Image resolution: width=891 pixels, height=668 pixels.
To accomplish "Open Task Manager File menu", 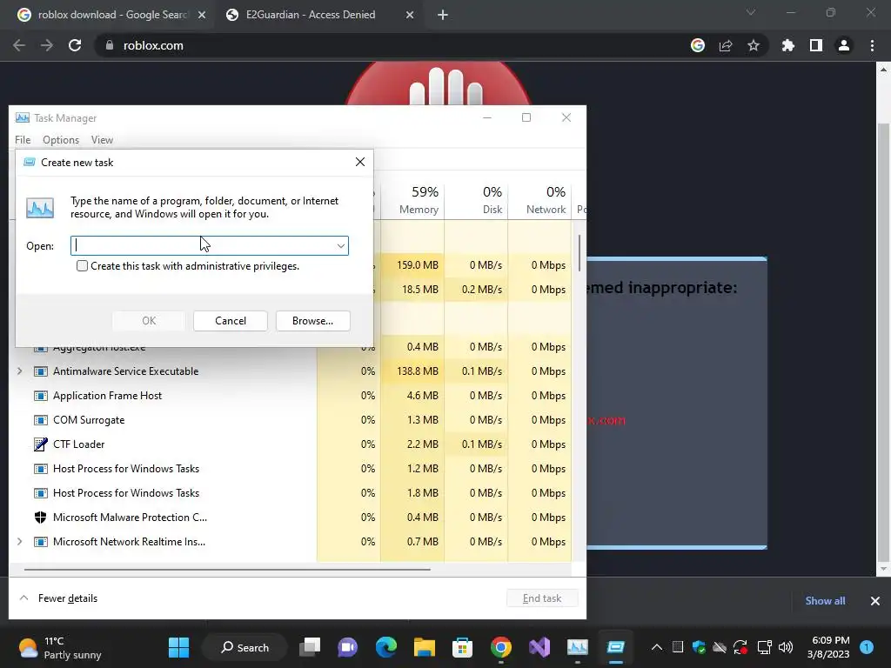I will click(23, 140).
